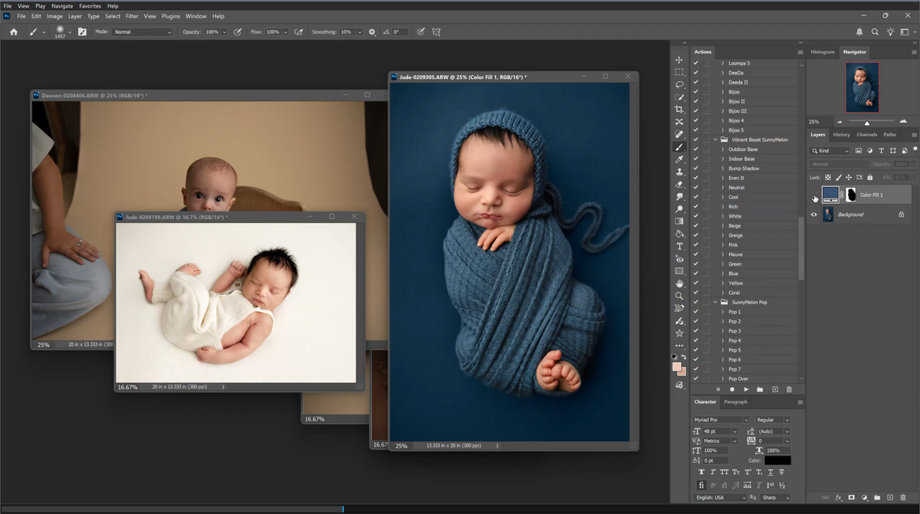Click the lock all layers icon
The image size is (920, 514).
[x=869, y=178]
